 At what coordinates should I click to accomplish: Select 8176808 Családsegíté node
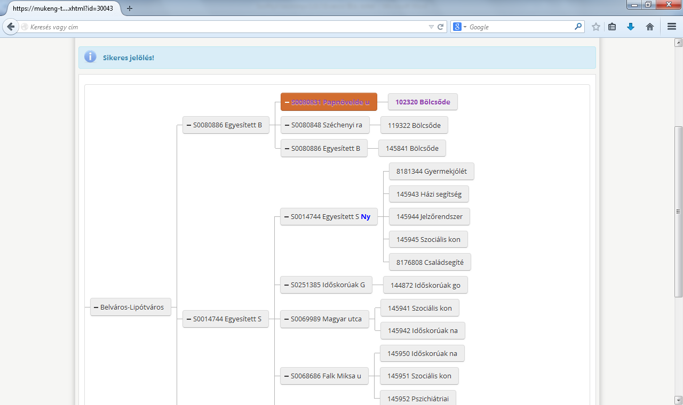(x=430, y=262)
